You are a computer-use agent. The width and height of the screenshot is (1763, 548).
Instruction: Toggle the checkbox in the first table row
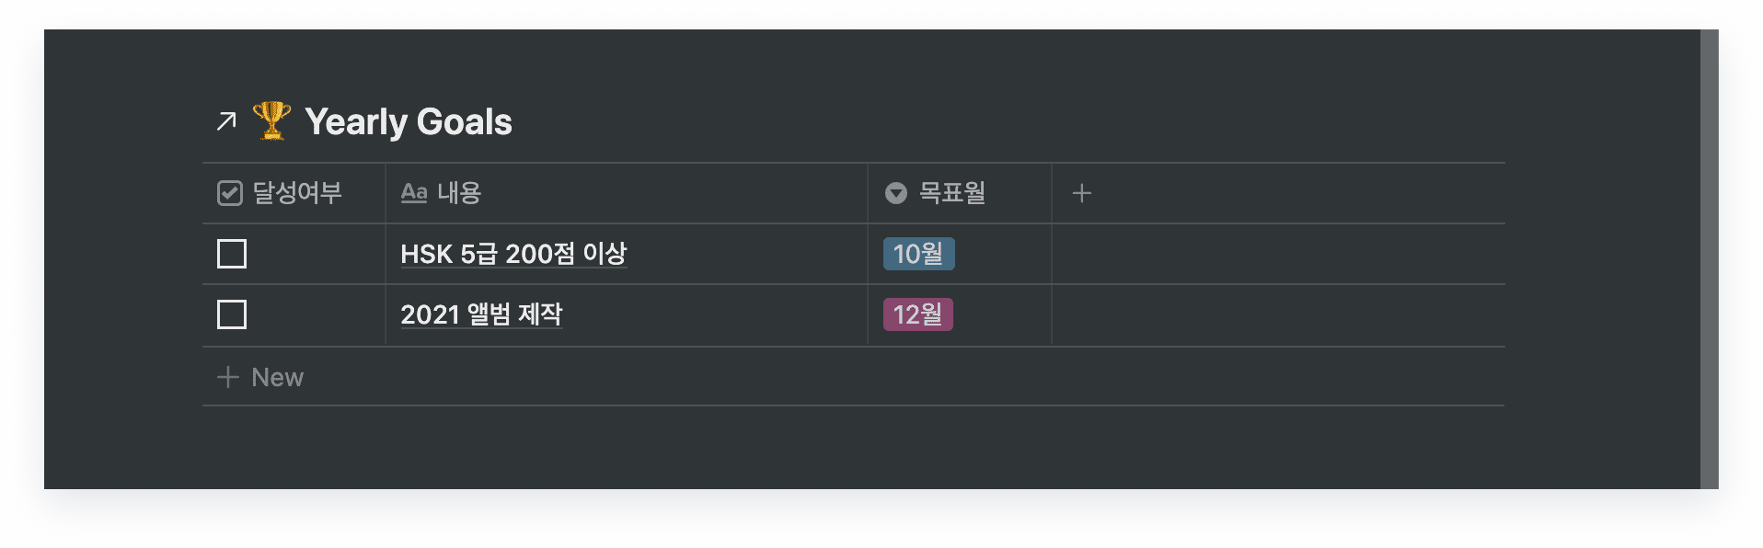(230, 254)
